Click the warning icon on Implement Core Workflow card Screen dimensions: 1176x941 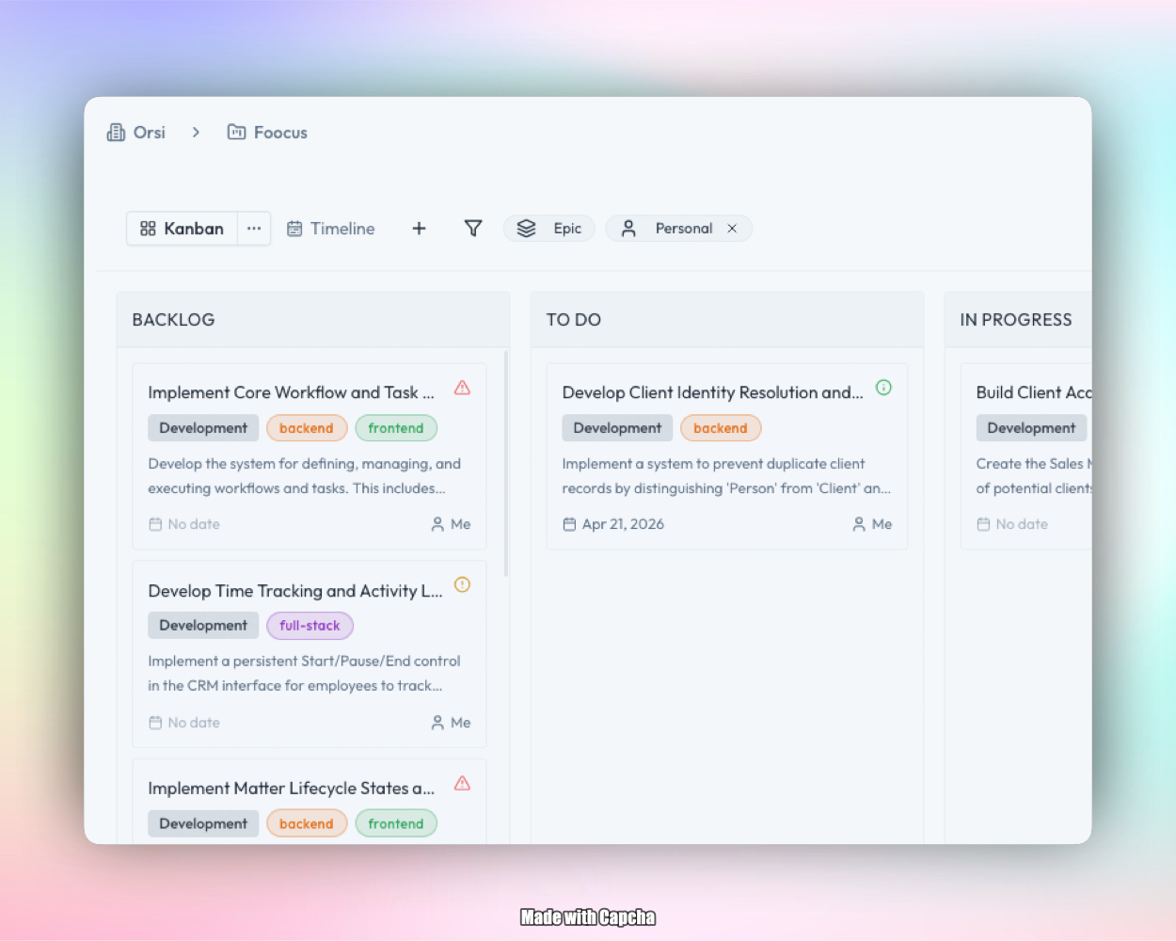pos(462,387)
